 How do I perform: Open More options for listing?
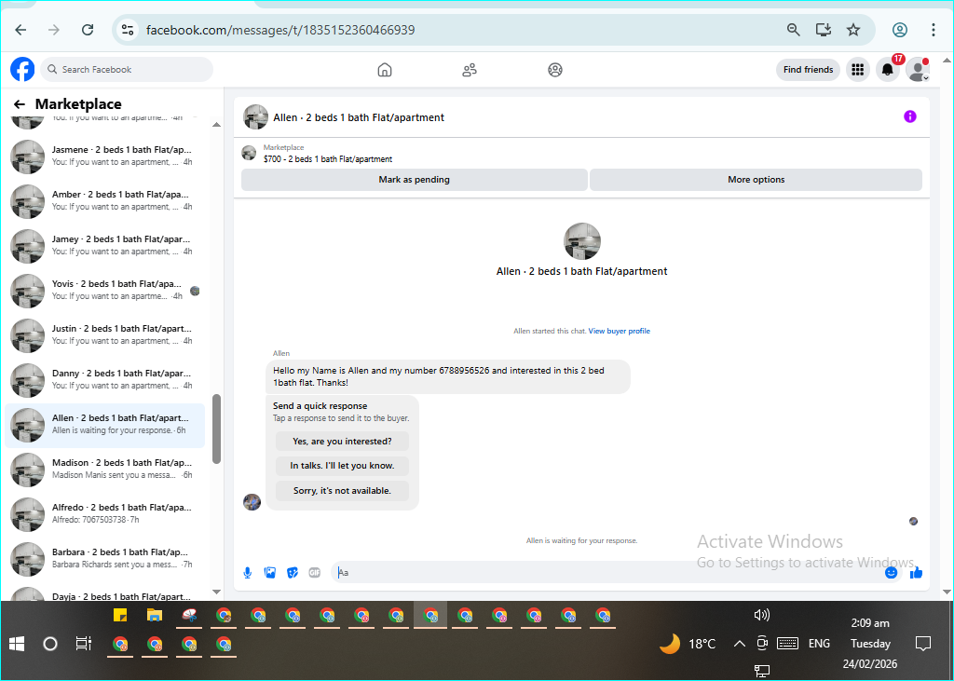point(756,180)
